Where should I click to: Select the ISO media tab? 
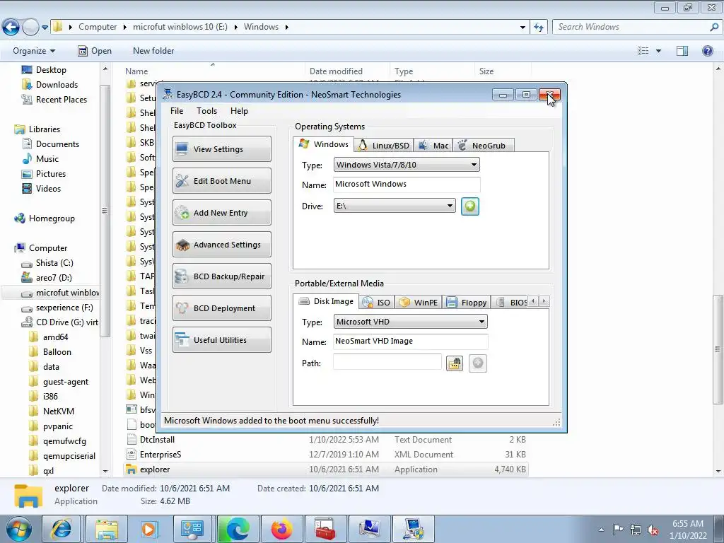pyautogui.click(x=377, y=303)
